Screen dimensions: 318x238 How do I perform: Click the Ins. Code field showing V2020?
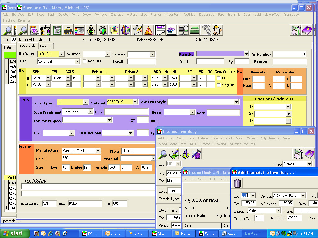[294, 218]
